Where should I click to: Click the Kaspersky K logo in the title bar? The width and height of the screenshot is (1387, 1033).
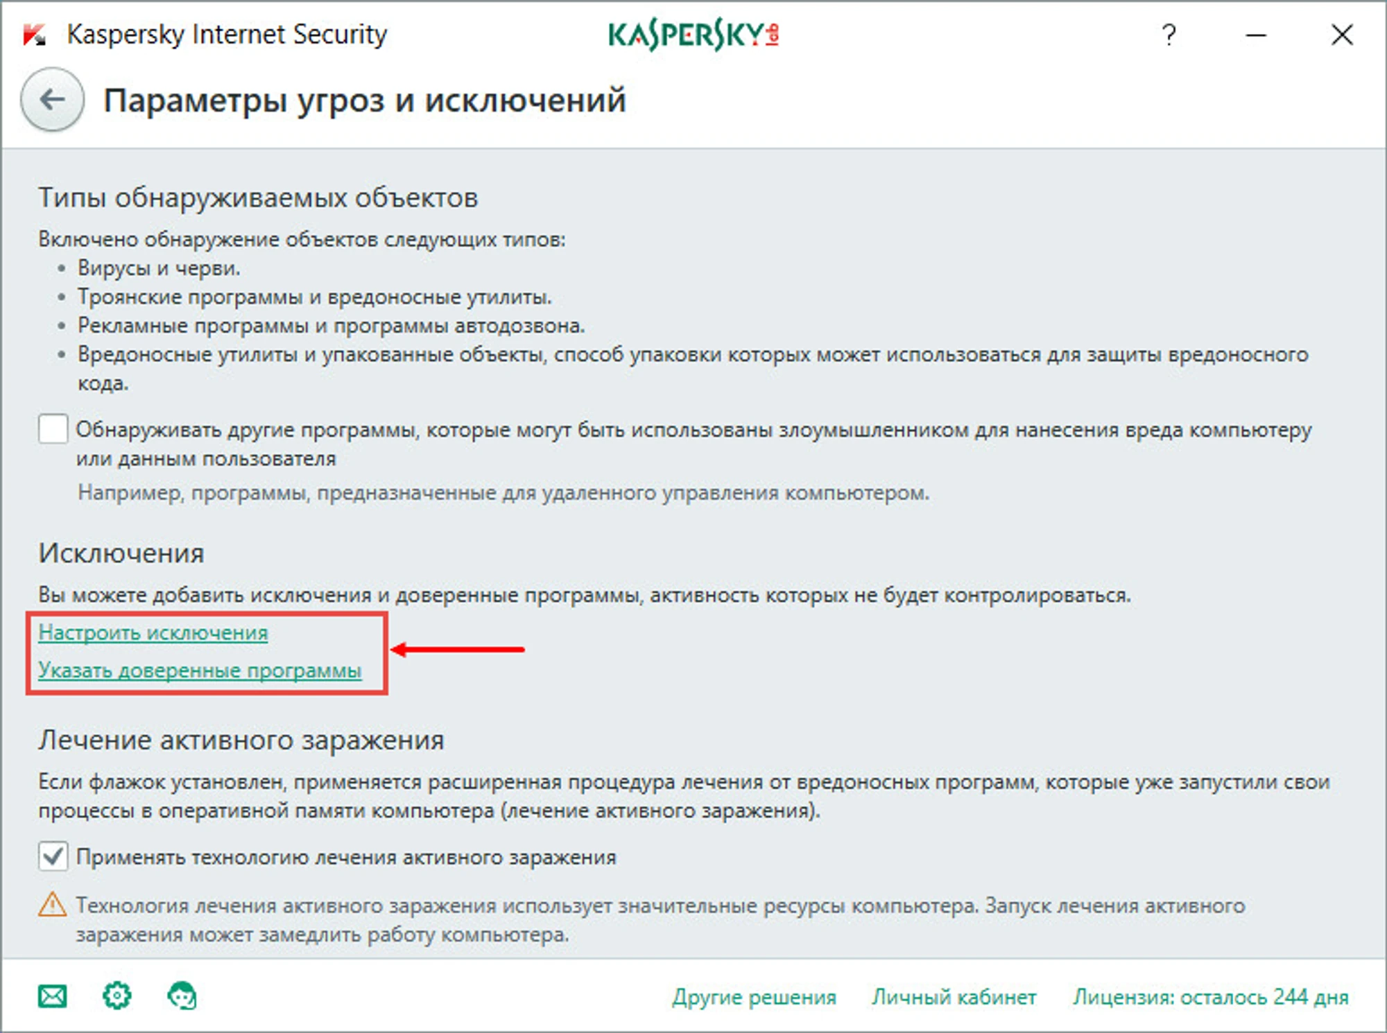click(34, 35)
